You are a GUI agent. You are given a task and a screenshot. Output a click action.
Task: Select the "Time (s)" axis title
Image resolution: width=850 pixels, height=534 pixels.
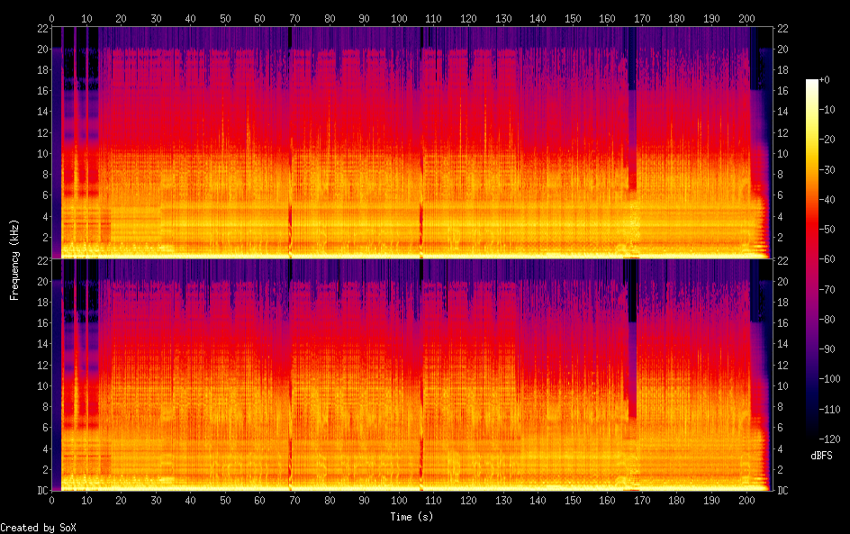411,517
